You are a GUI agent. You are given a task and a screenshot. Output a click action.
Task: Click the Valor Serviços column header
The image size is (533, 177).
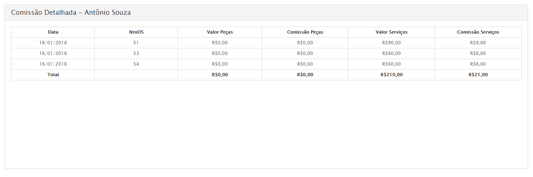pyautogui.click(x=391, y=32)
